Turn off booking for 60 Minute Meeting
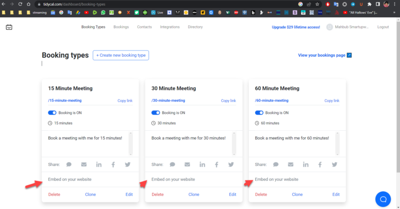Viewport: 400px width, 209px height. pyautogui.click(x=259, y=113)
